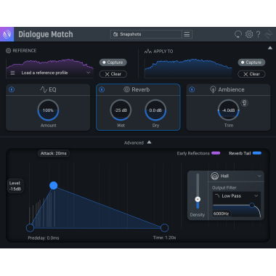The image size is (276, 276).
Task: Click the Reverb Wet -25 dB knob
Action: click(x=121, y=110)
